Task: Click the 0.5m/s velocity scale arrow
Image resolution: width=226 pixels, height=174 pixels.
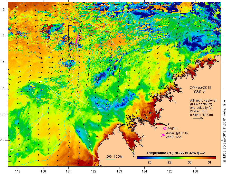Action: (198, 118)
